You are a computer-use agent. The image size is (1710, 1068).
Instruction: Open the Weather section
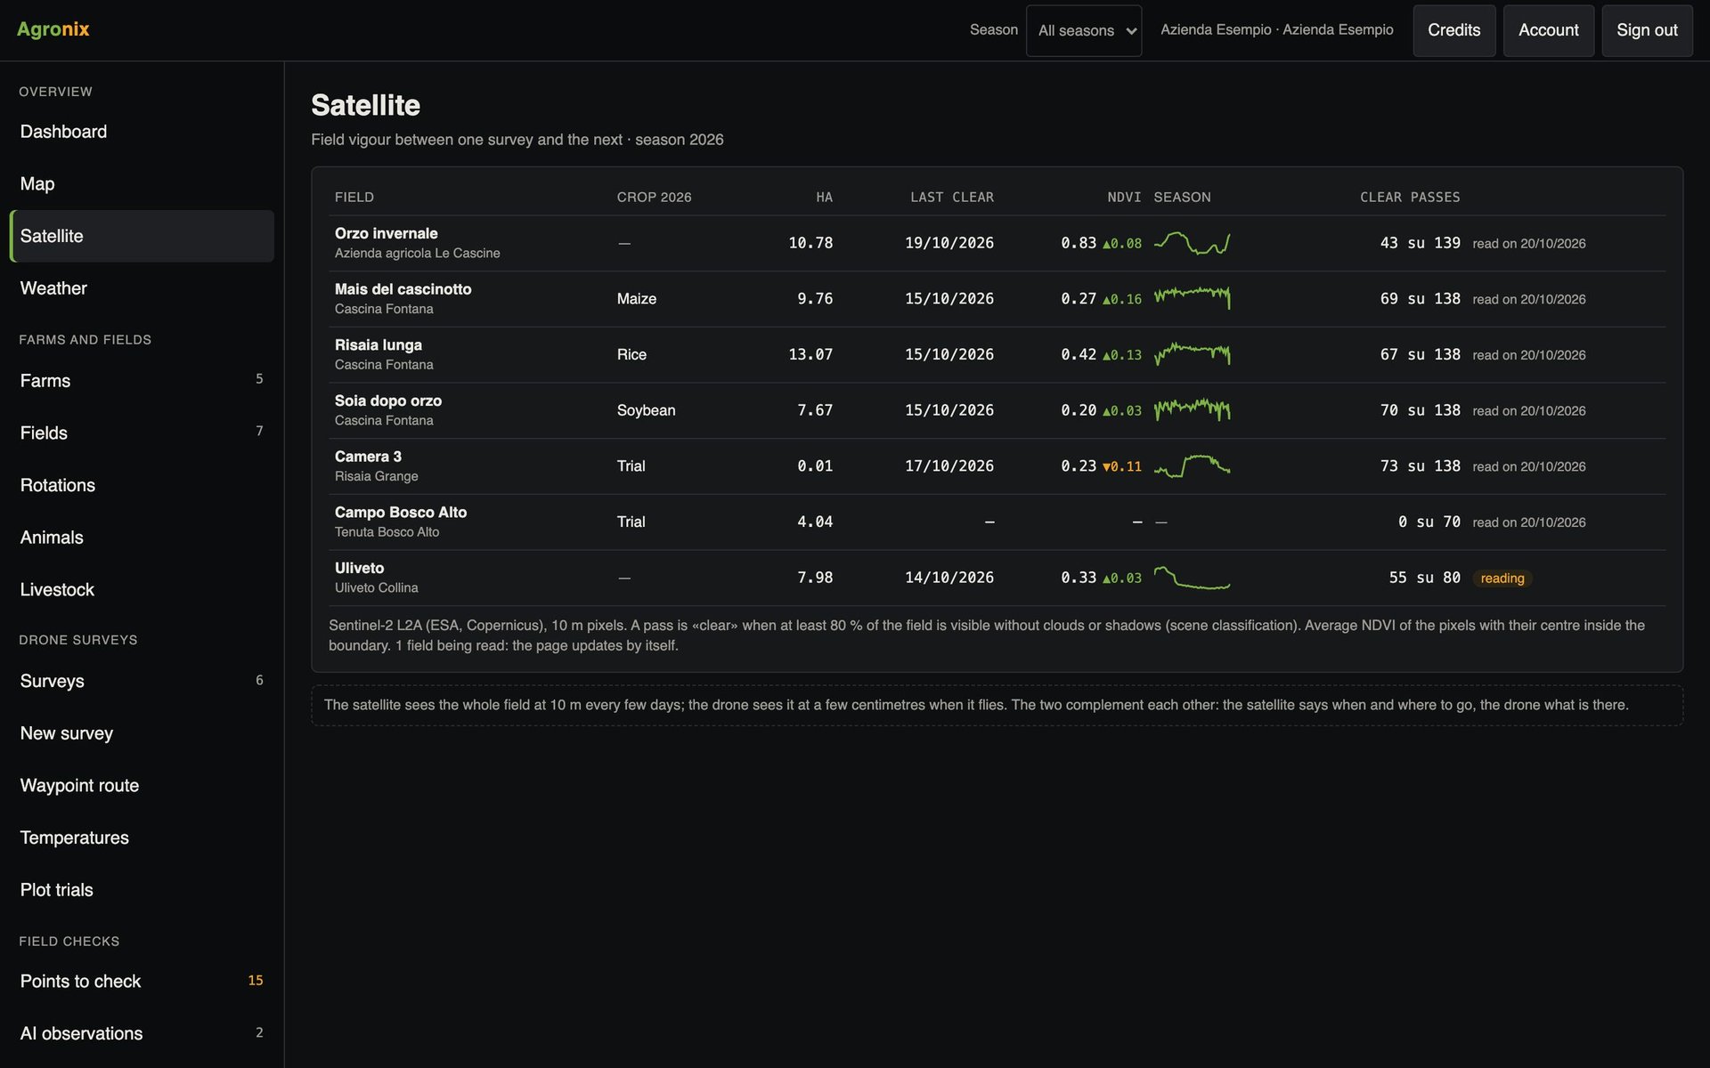tap(142, 288)
